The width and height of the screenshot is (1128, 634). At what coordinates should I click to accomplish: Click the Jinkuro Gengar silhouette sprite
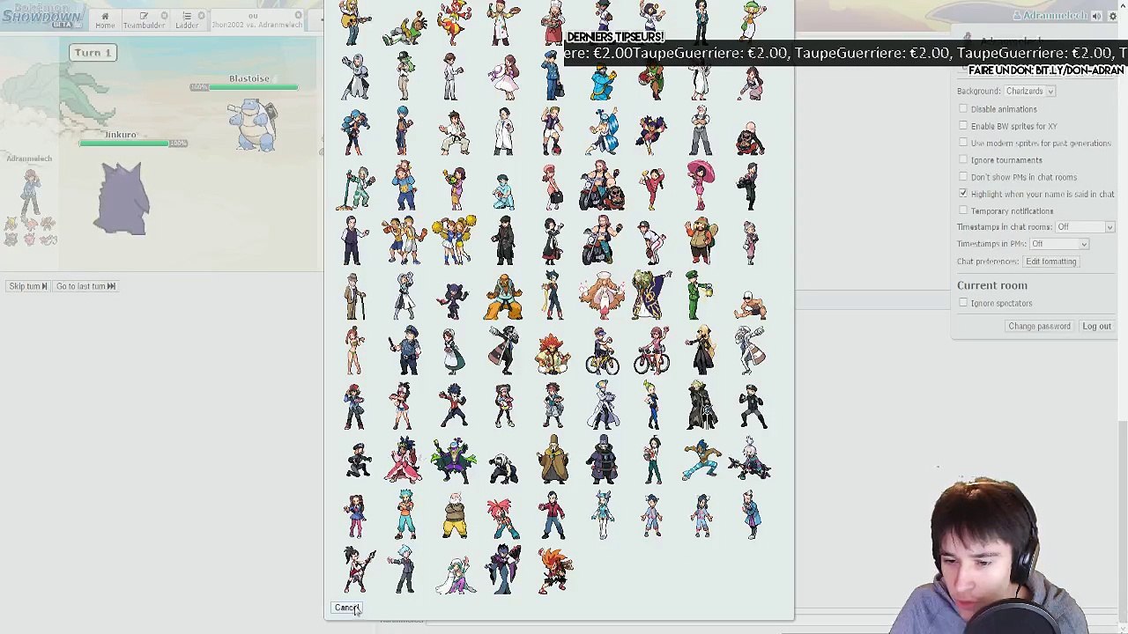(x=122, y=198)
